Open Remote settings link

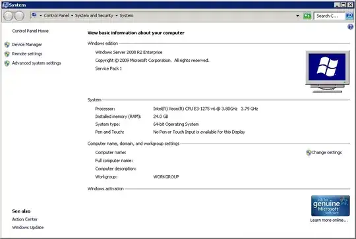point(27,54)
